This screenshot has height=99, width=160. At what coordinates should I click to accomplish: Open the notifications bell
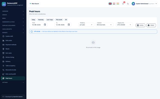pyautogui.click(x=123, y=4)
